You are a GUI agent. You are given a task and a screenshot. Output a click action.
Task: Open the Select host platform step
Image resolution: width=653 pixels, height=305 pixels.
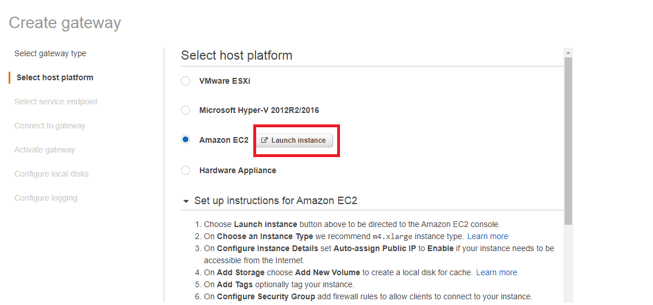point(55,77)
